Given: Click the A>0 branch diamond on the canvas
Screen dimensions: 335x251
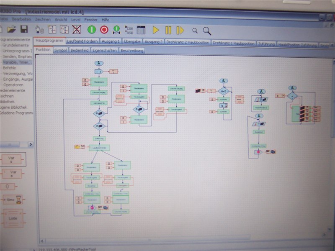Looking at the screenshot, I should [224, 91].
